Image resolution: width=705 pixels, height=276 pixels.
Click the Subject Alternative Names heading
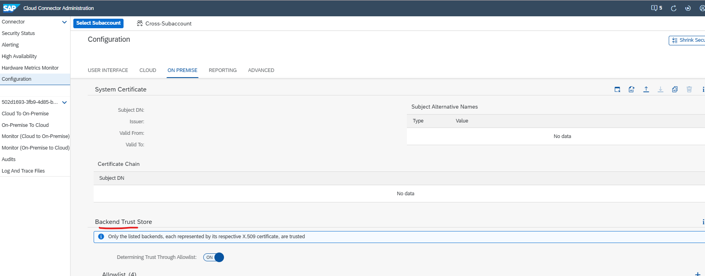click(x=444, y=107)
